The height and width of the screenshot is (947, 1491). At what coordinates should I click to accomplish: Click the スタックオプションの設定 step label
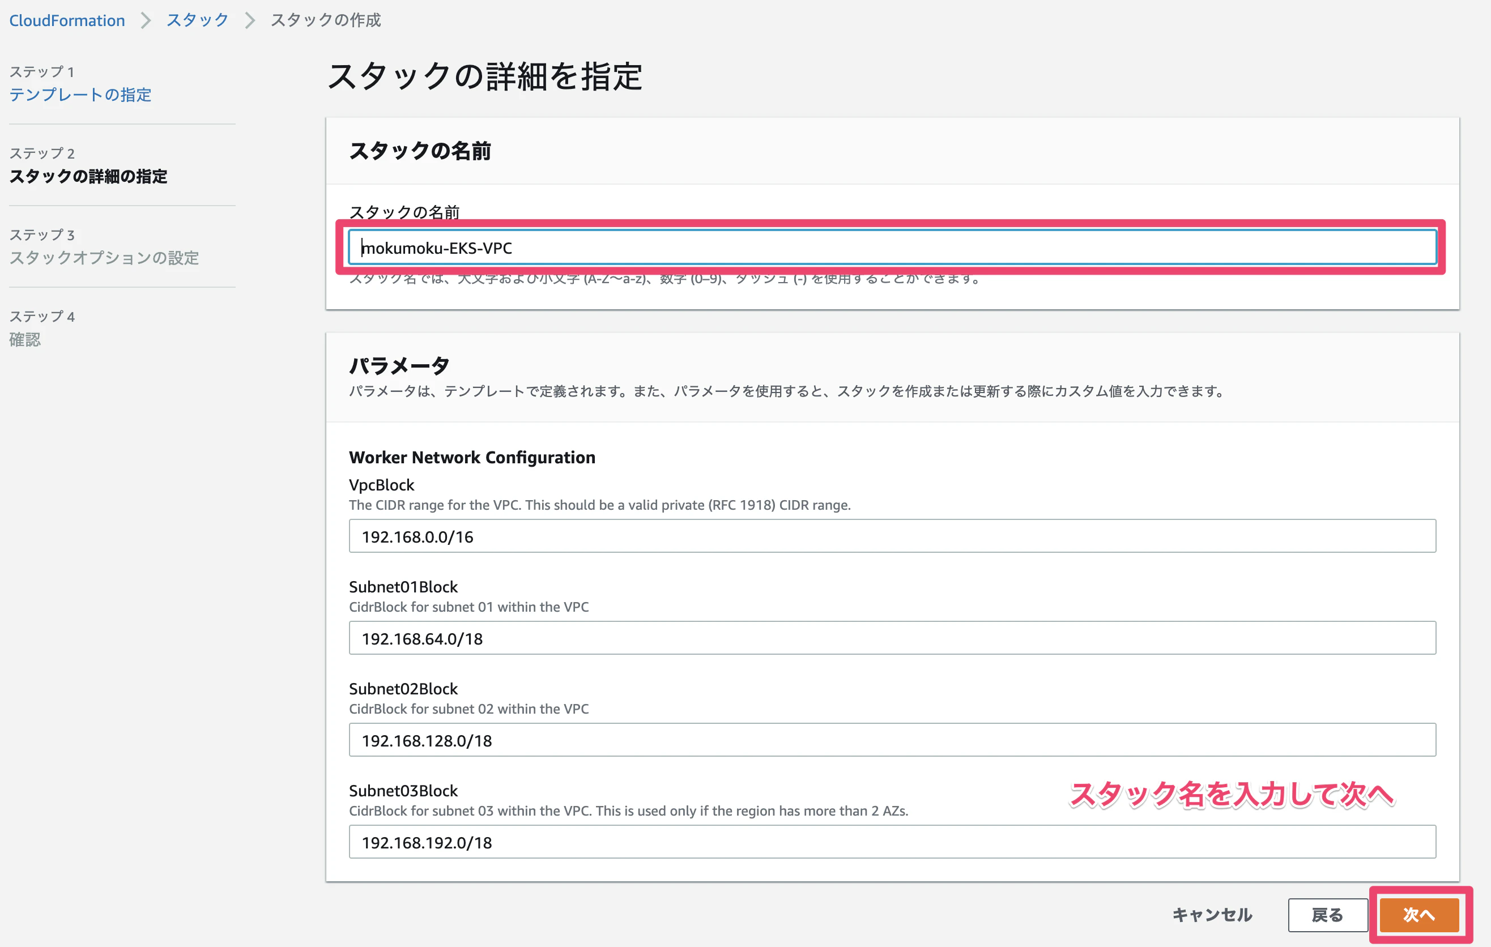104,258
